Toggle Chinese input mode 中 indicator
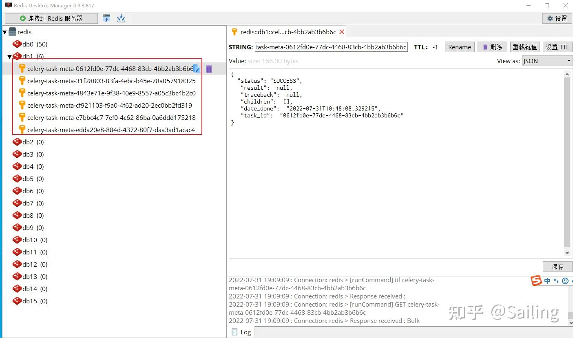The width and height of the screenshot is (573, 338). [x=547, y=281]
